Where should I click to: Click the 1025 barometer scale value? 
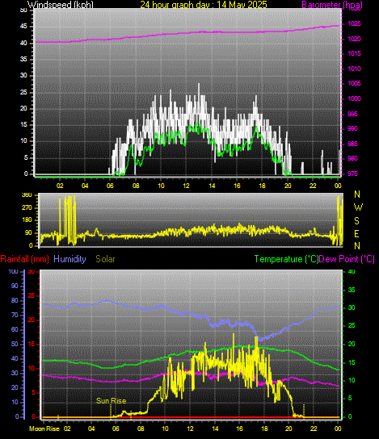point(354,23)
